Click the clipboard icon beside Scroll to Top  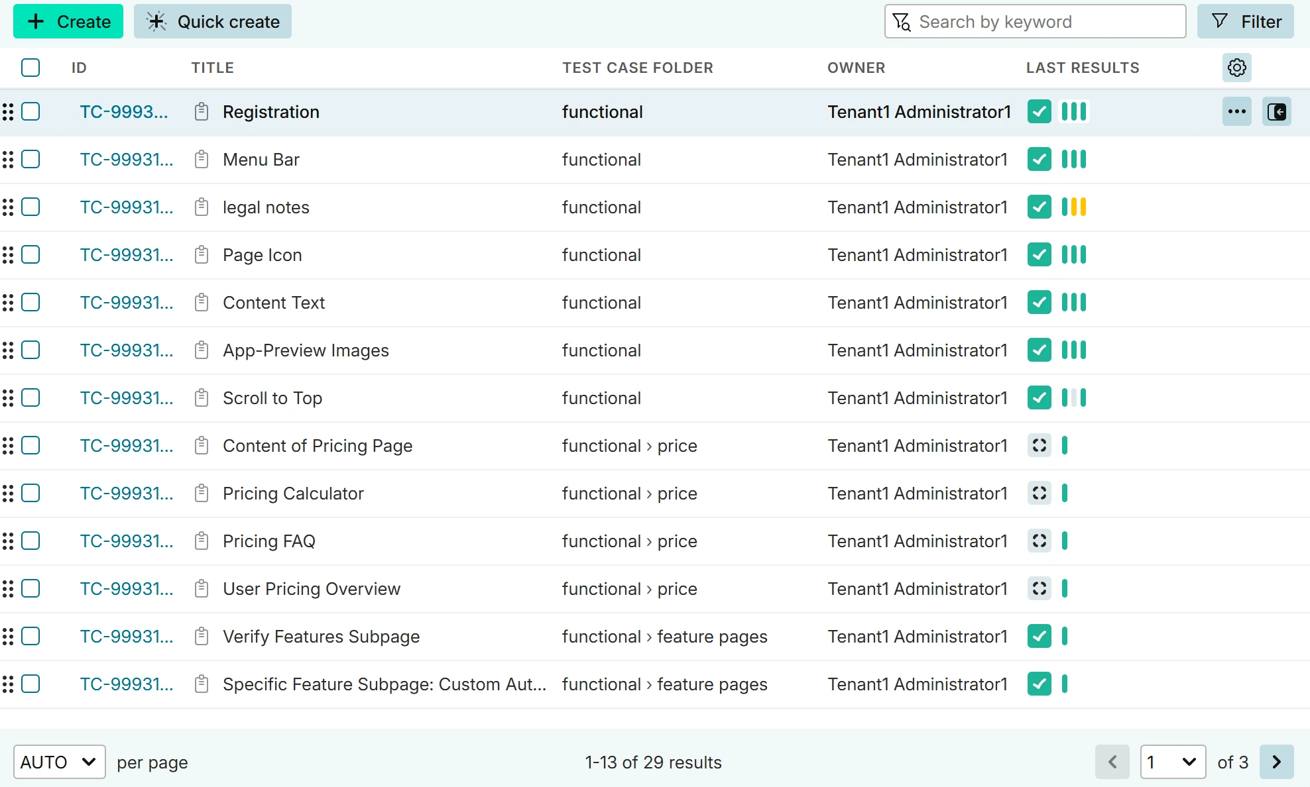pyautogui.click(x=202, y=398)
